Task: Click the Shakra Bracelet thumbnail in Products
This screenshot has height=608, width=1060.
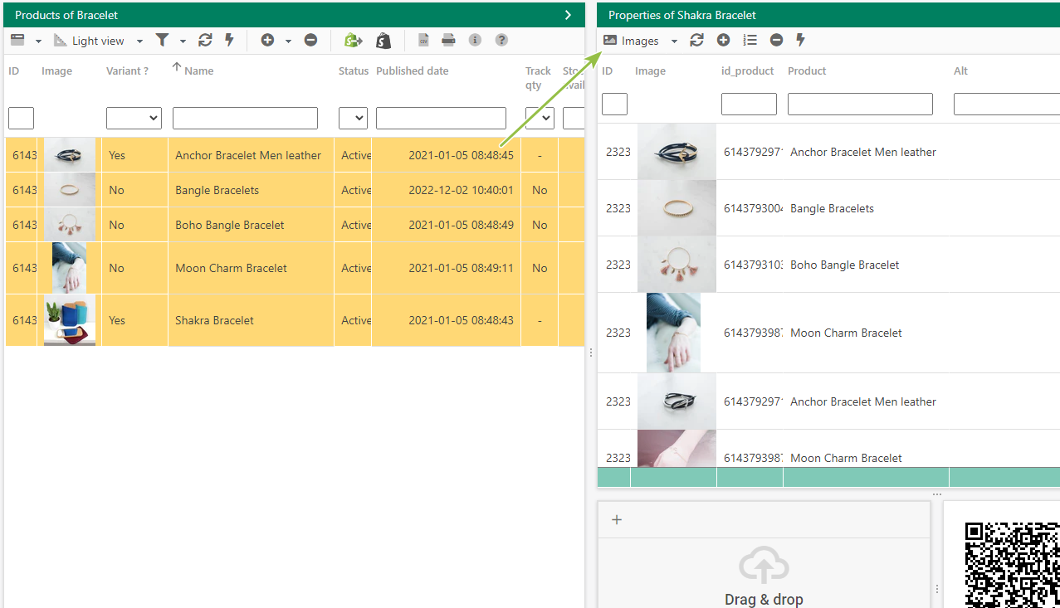Action: pos(70,320)
